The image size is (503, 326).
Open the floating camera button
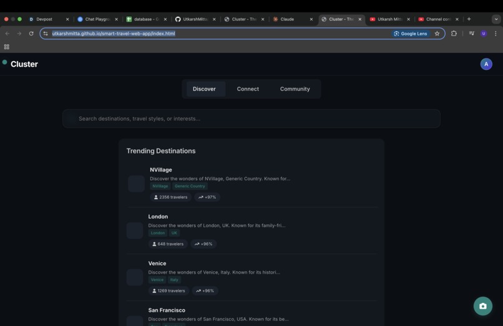coord(483,306)
